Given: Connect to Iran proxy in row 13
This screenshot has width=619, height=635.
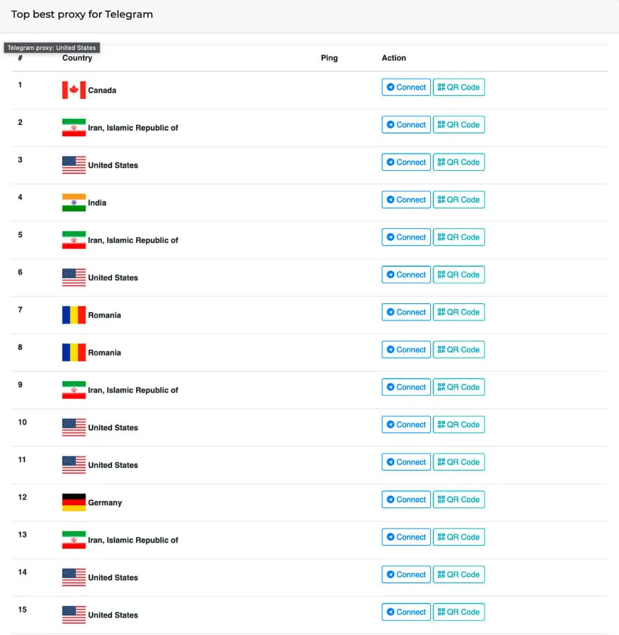Looking at the screenshot, I should pyautogui.click(x=406, y=537).
